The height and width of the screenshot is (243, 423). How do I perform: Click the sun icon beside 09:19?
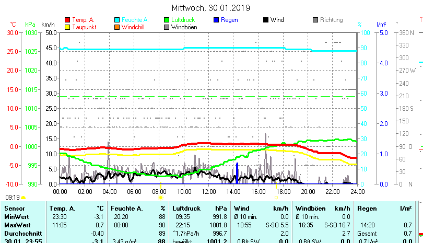point(23,198)
